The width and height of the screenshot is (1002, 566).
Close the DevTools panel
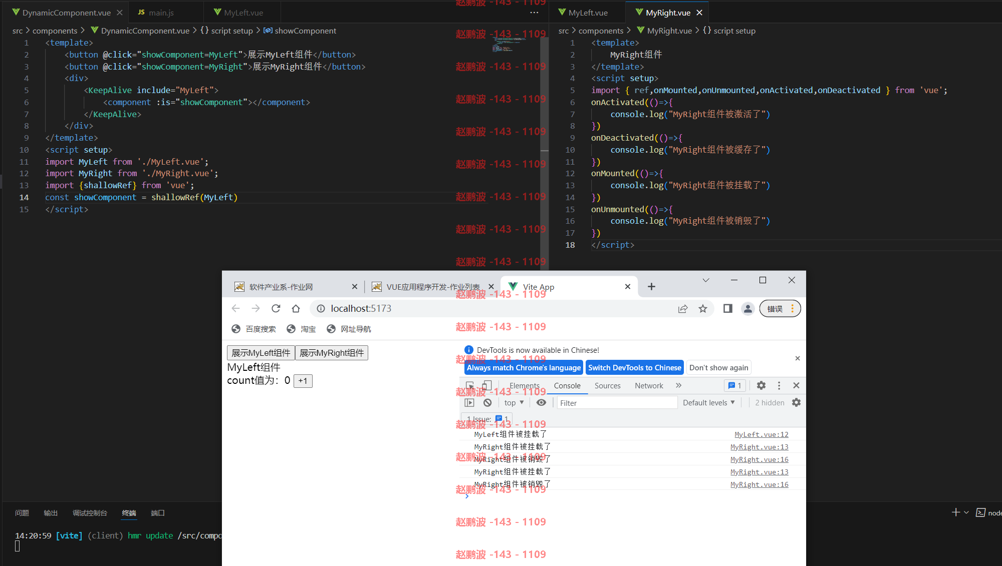click(x=796, y=385)
